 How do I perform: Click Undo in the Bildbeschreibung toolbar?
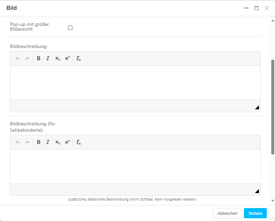pos(18,58)
